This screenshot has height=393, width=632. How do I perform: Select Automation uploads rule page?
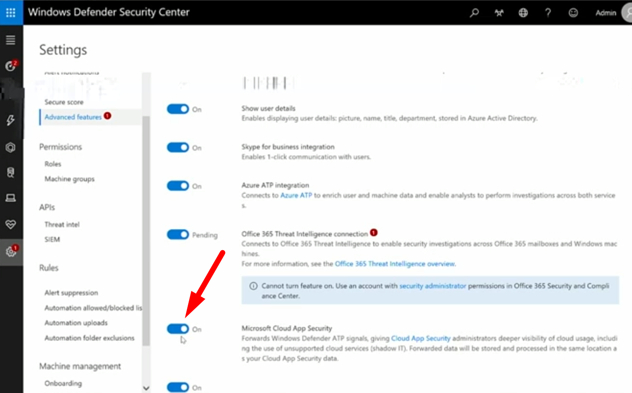tap(76, 323)
